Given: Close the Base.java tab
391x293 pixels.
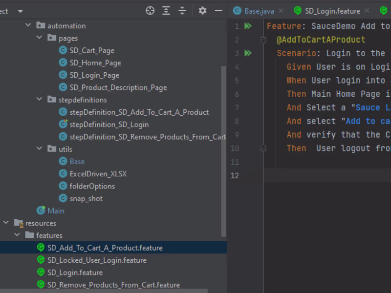Looking at the screenshot, I should pyautogui.click(x=281, y=11).
